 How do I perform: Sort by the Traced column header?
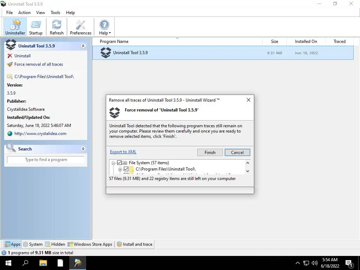pos(339,41)
